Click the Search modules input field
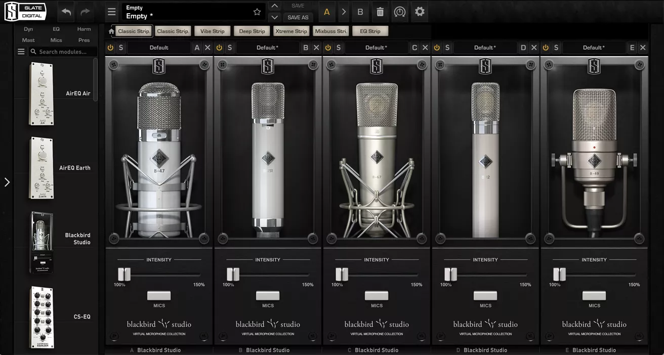This screenshot has height=355, width=664. (x=63, y=51)
